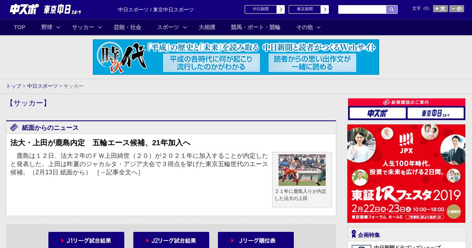The width and height of the screenshot is (472, 248).
Task: Expand chevron next to その他
Action: [x=319, y=27]
